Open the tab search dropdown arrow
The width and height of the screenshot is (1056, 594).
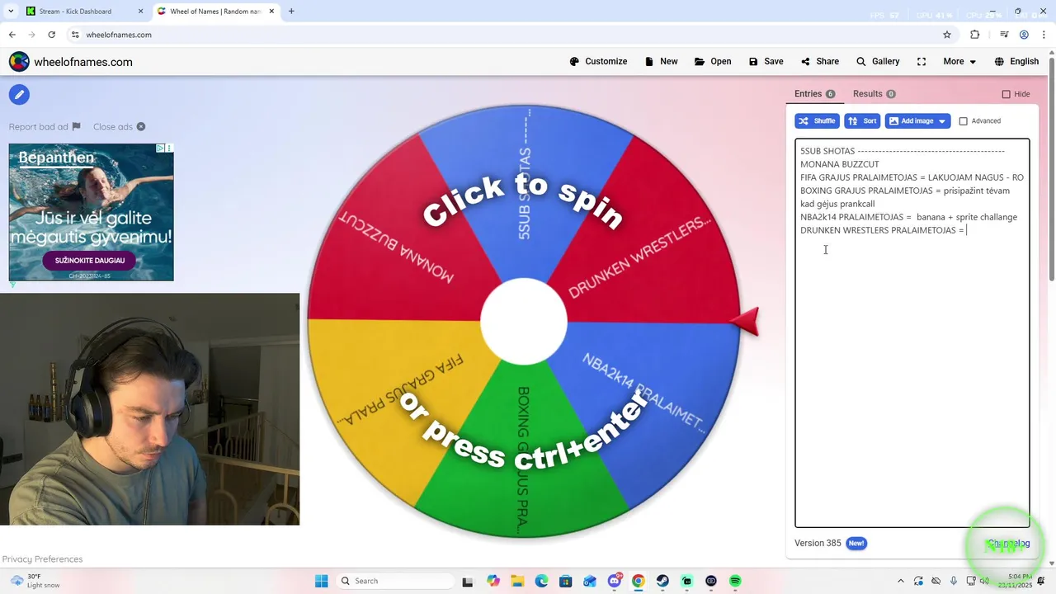pyautogui.click(x=10, y=12)
